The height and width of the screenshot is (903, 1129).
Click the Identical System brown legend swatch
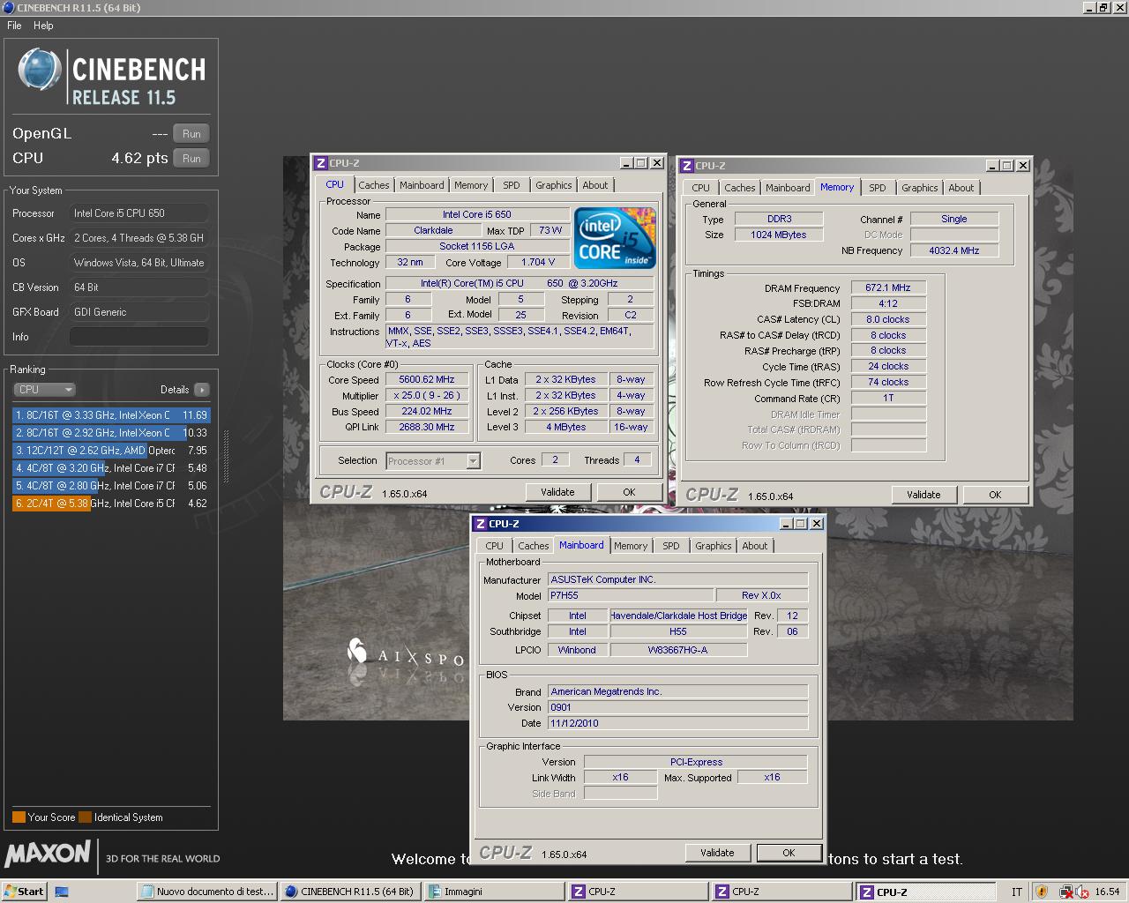click(85, 817)
